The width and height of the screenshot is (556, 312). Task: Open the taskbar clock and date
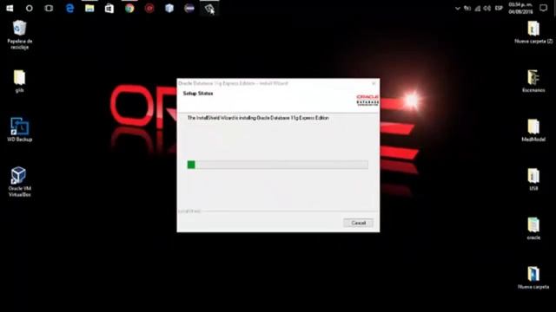pos(520,8)
